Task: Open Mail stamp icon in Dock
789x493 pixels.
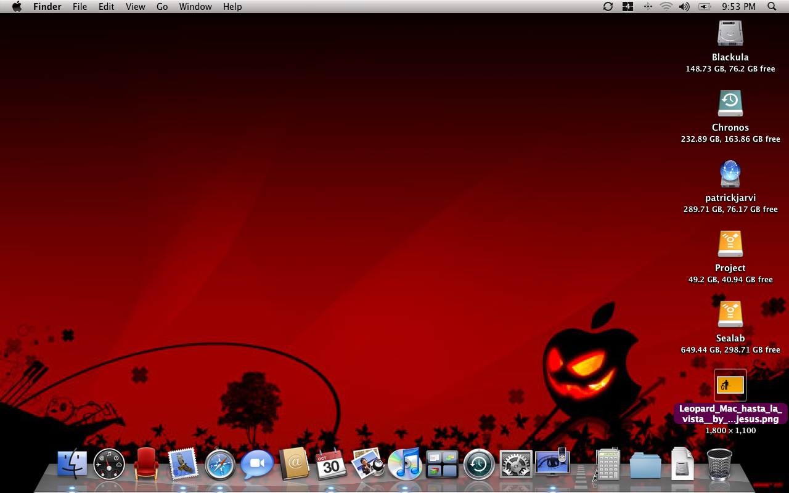Action: click(183, 464)
